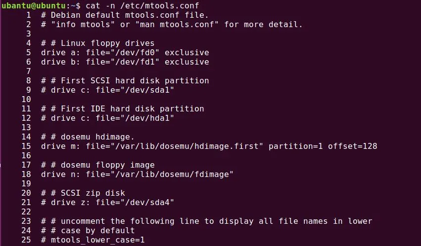Click the 'mtools_lower_case=1' line
Screen dimensions: 421x246
pos(97,240)
